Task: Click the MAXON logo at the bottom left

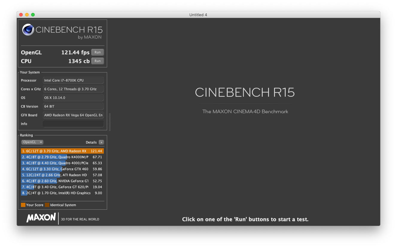Action: [41, 218]
